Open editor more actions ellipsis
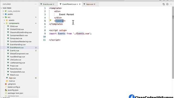This screenshot has width=174, height=98. coord(171,4)
